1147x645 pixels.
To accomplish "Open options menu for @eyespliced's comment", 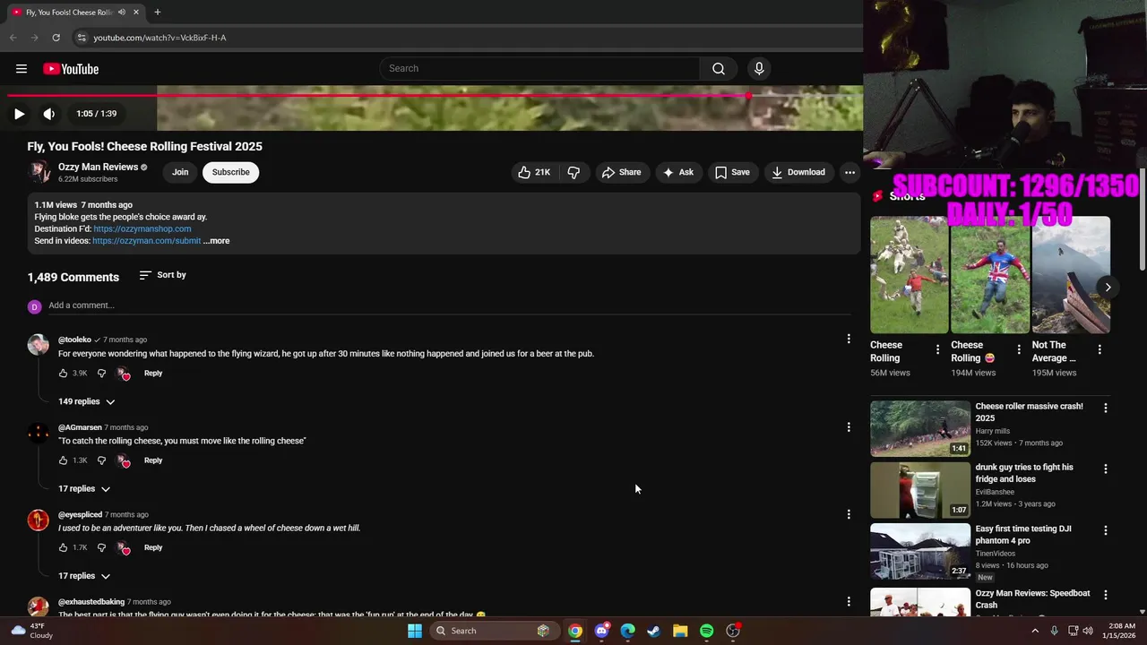I will 849,514.
